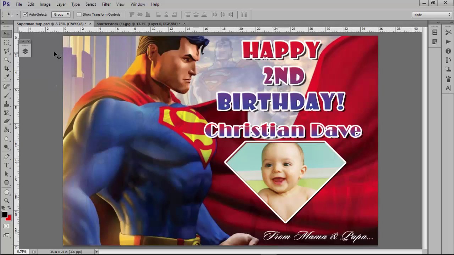Switch to Superman tarp.psd tab
This screenshot has height=255, width=454.
point(51,24)
